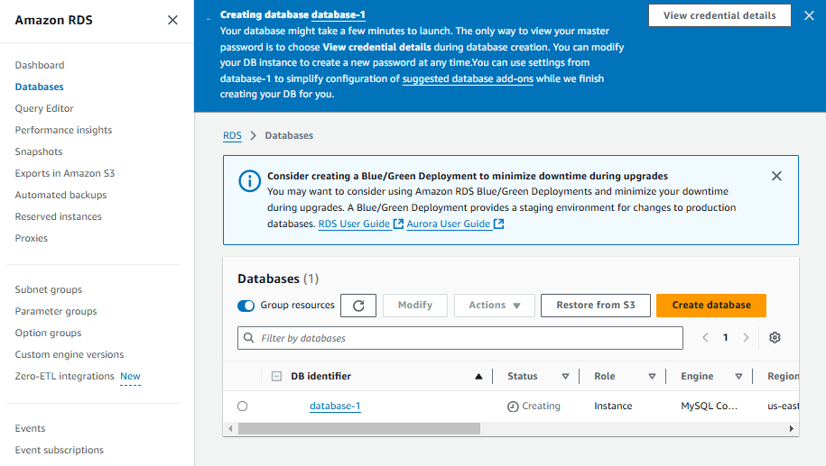Click the refresh databases icon button

click(x=358, y=306)
